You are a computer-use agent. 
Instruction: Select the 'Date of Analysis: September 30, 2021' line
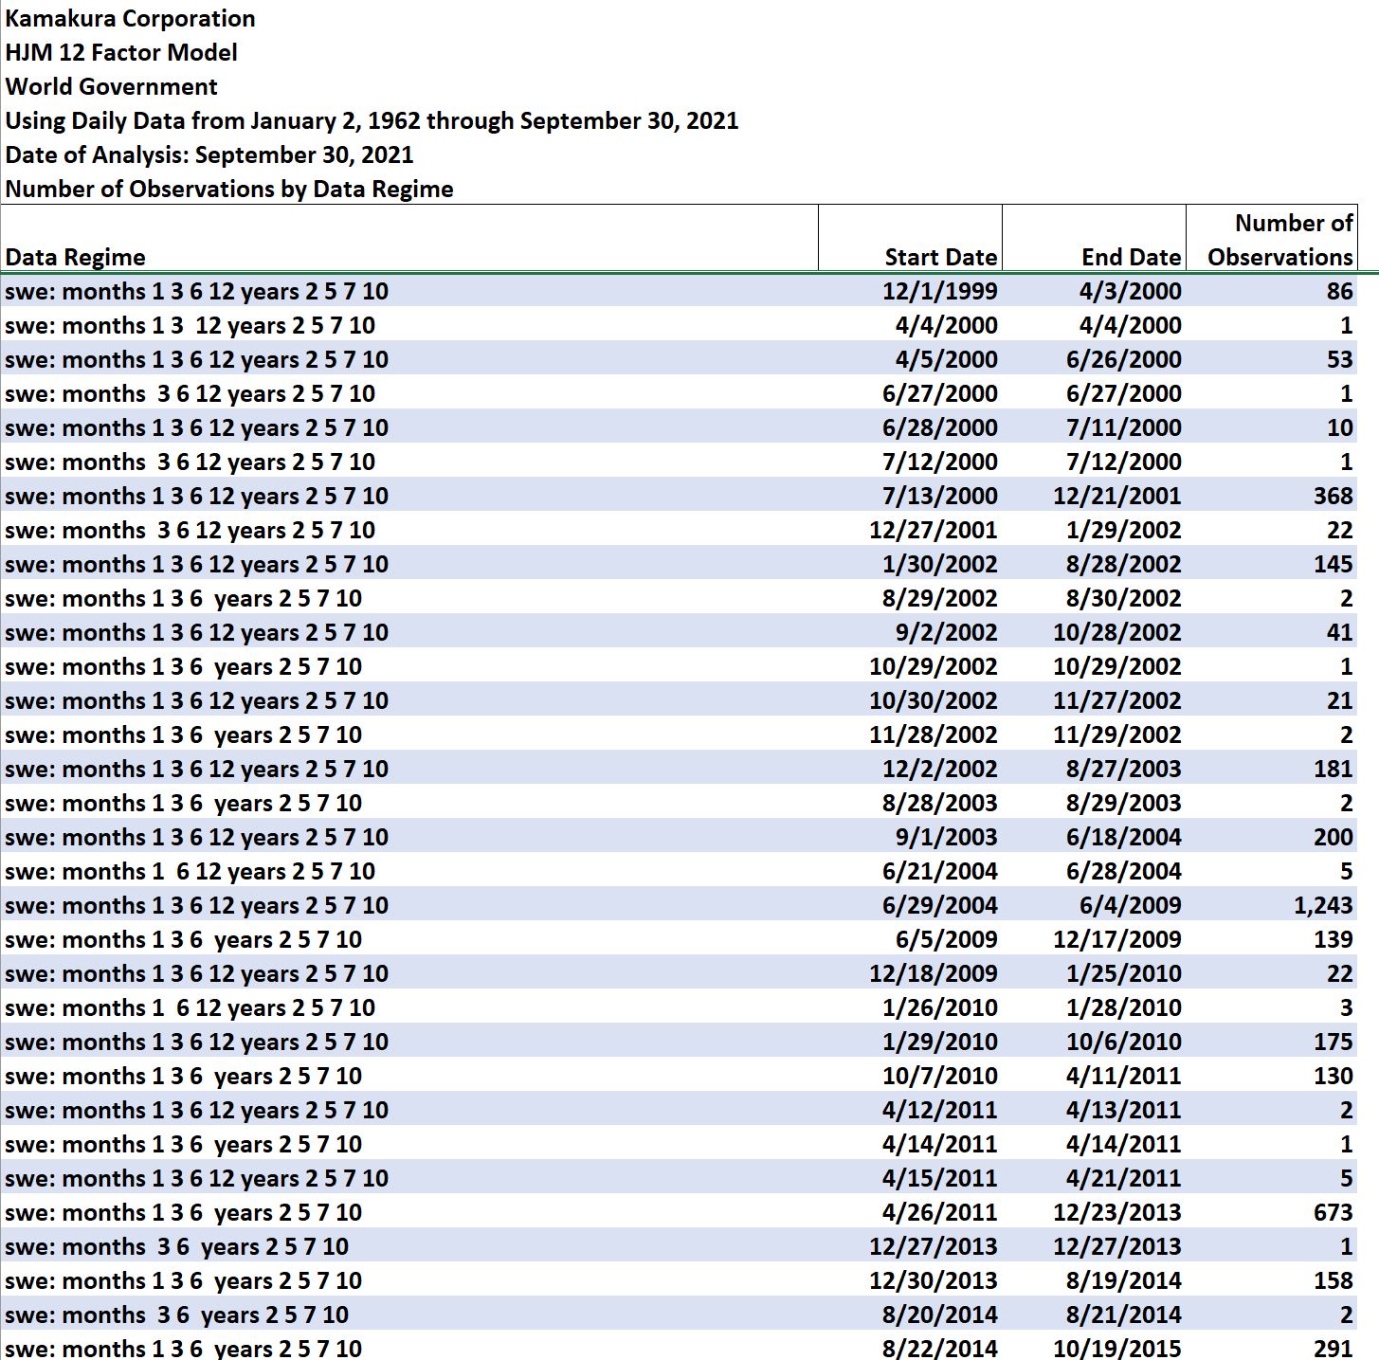pyautogui.click(x=209, y=154)
